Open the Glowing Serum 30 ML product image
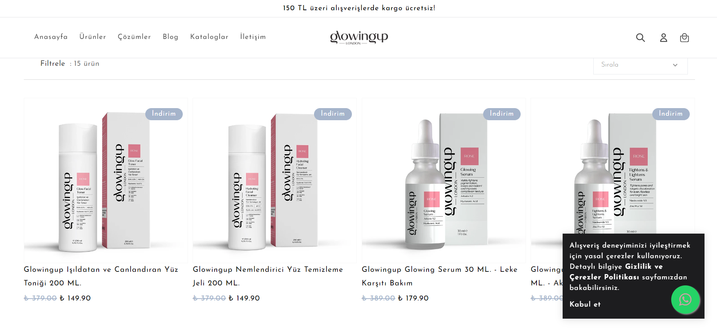 [x=443, y=180]
